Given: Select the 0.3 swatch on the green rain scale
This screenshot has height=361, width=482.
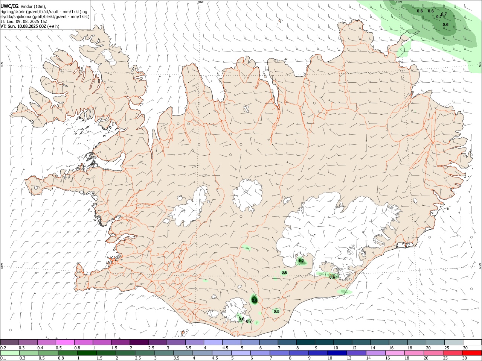Looking at the screenshot, I should pos(29,353).
